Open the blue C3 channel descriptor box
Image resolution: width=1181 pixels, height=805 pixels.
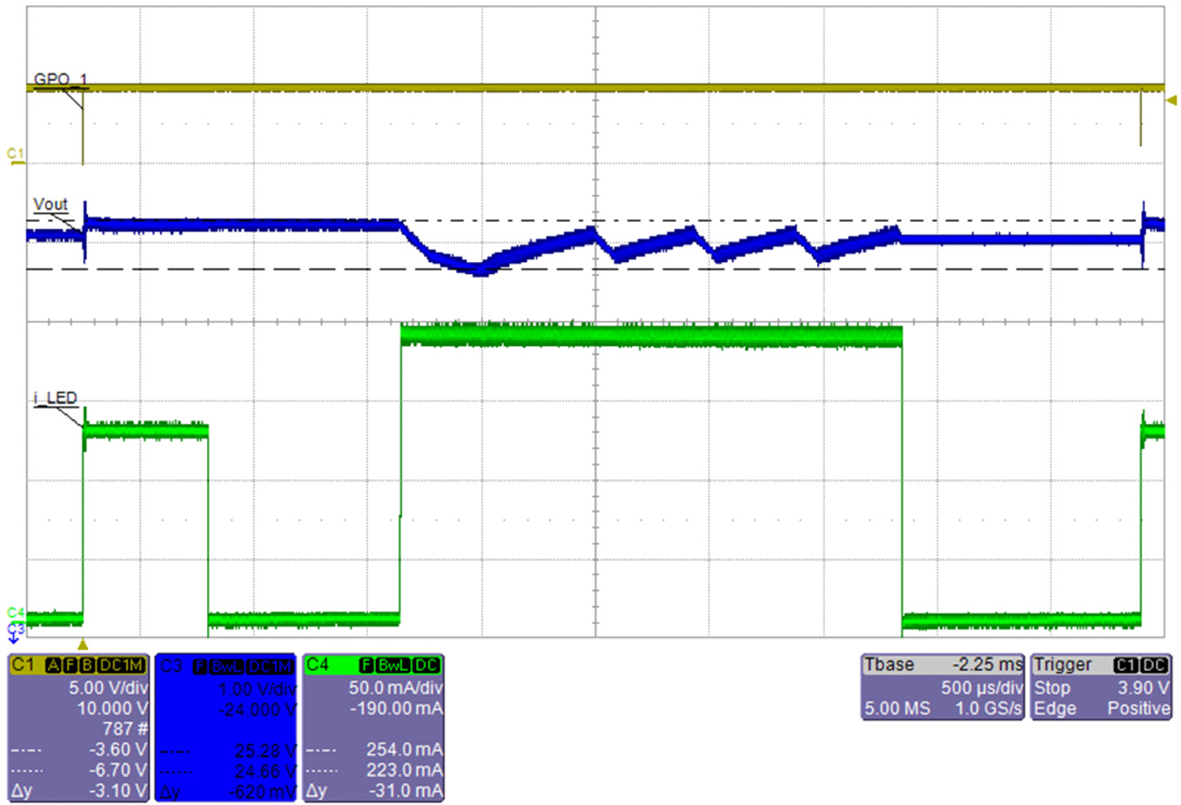(225, 728)
